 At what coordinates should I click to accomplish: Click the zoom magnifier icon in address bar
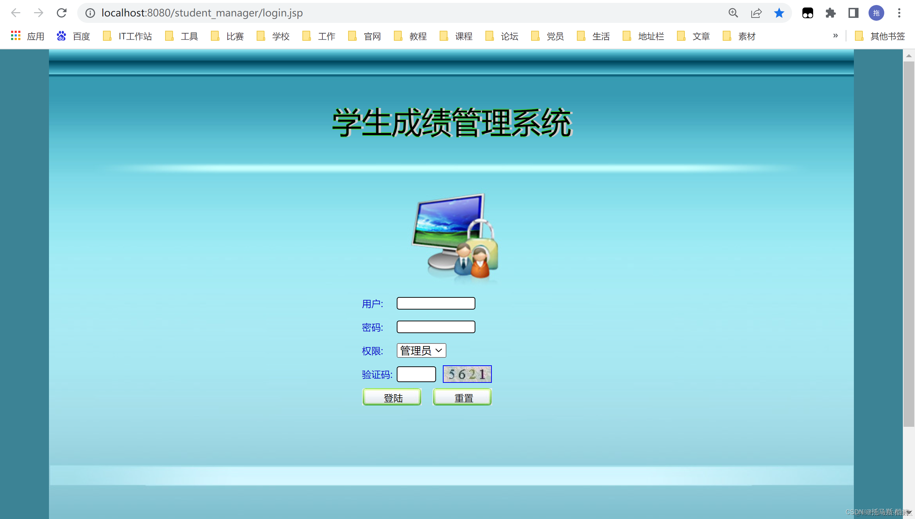[733, 13]
